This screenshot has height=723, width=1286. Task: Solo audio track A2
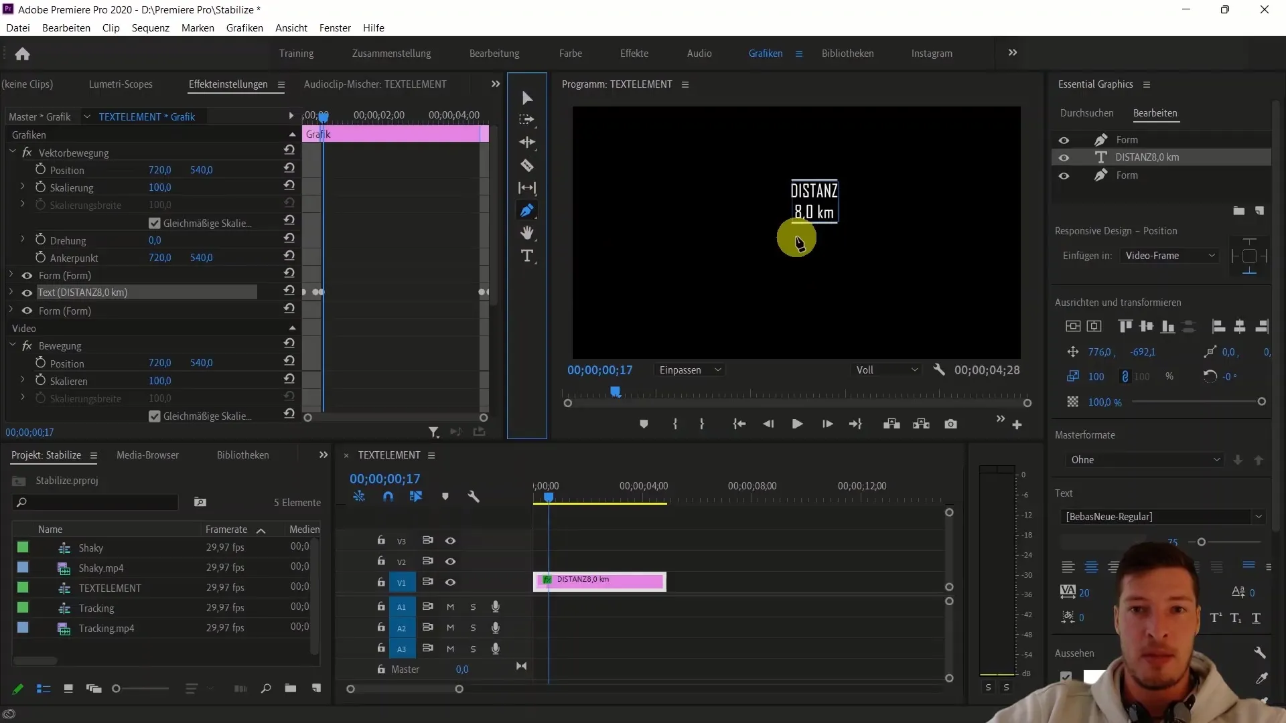click(x=473, y=628)
